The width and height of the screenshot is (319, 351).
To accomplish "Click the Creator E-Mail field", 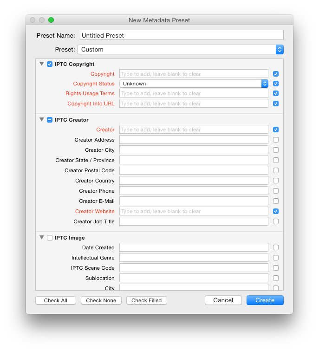I will 194,201.
